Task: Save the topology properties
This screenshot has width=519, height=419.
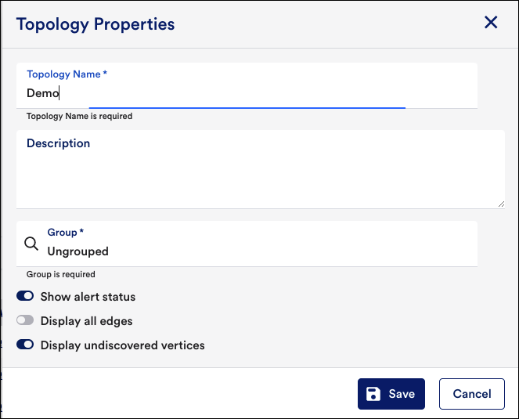Action: point(391,394)
